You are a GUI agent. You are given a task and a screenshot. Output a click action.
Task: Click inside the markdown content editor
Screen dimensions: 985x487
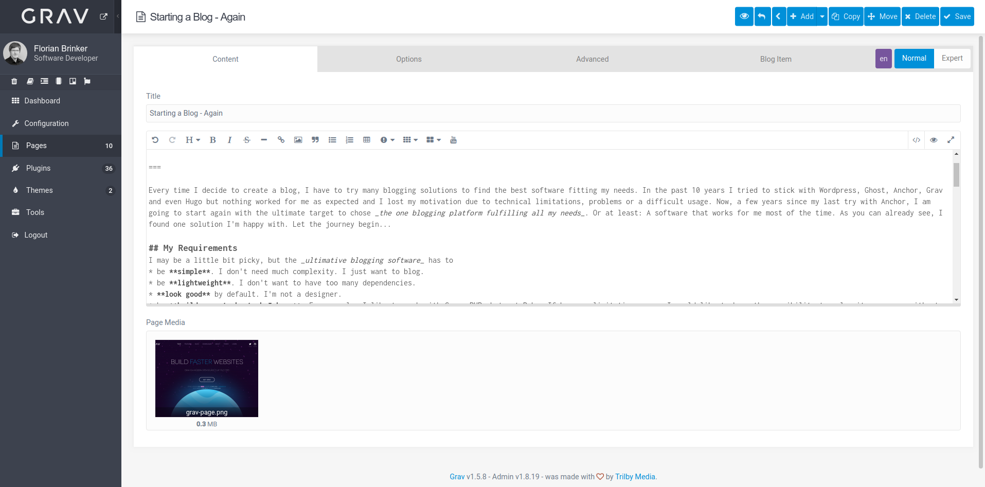point(549,226)
